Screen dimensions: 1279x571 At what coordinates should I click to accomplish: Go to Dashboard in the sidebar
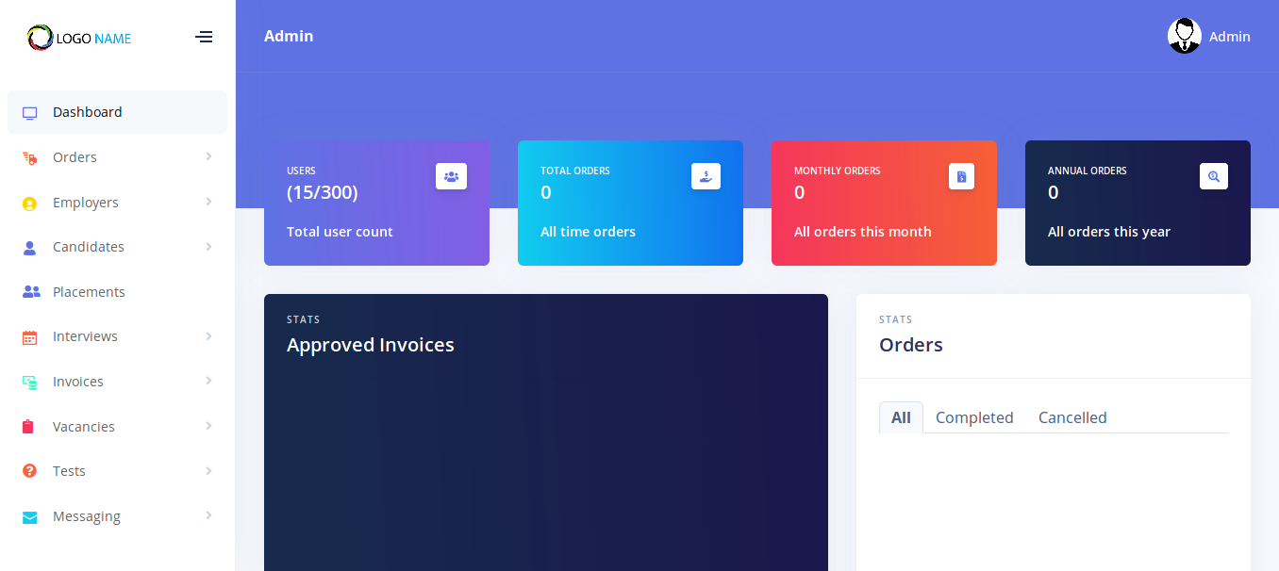(87, 112)
